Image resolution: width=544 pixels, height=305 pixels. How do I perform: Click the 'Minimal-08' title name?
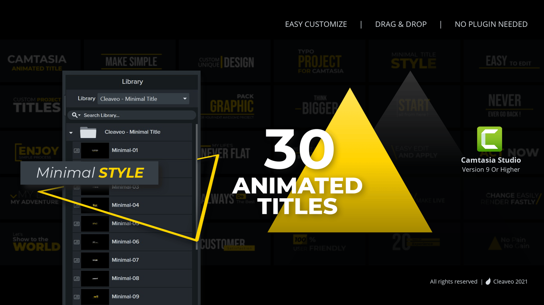pos(125,278)
